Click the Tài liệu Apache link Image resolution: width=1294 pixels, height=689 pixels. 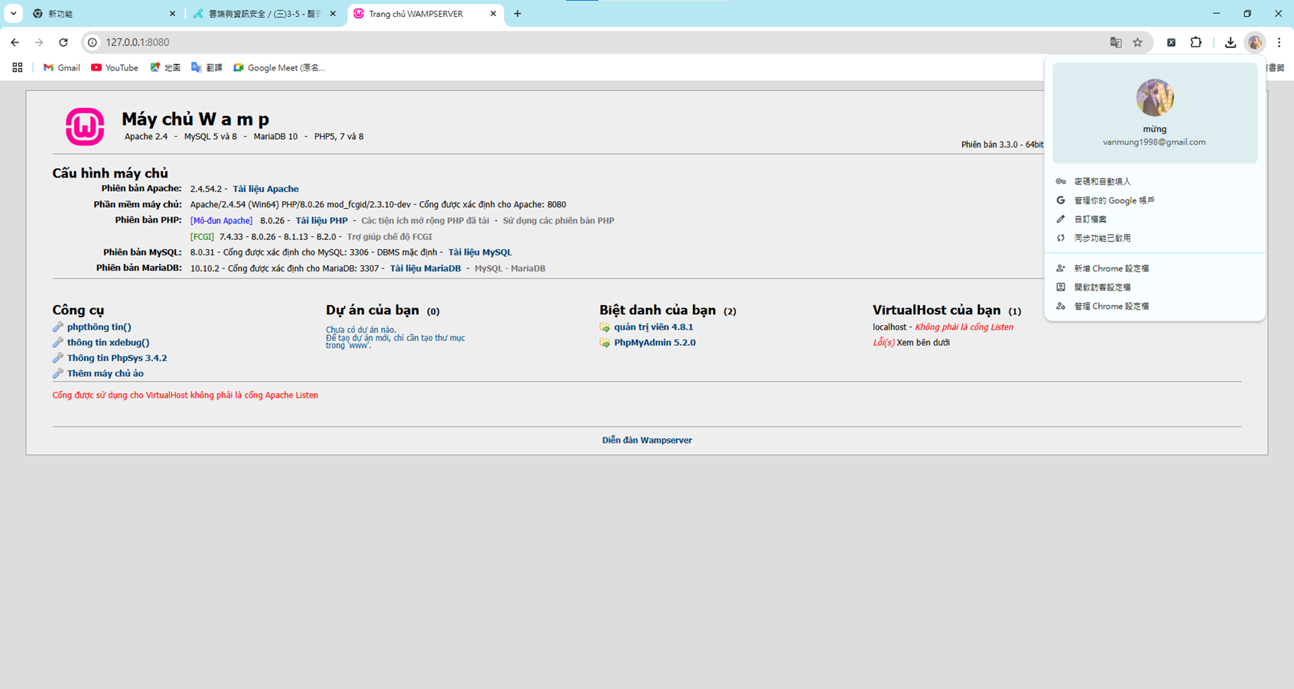click(x=265, y=189)
